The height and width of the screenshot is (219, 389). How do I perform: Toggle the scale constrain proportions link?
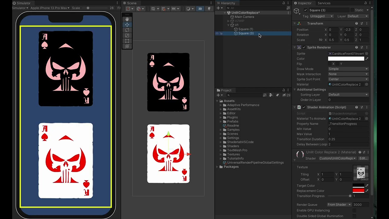[320, 40]
